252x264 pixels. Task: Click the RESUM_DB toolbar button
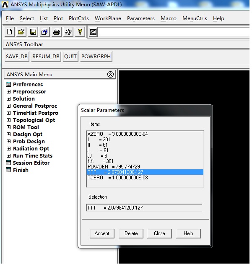click(46, 57)
